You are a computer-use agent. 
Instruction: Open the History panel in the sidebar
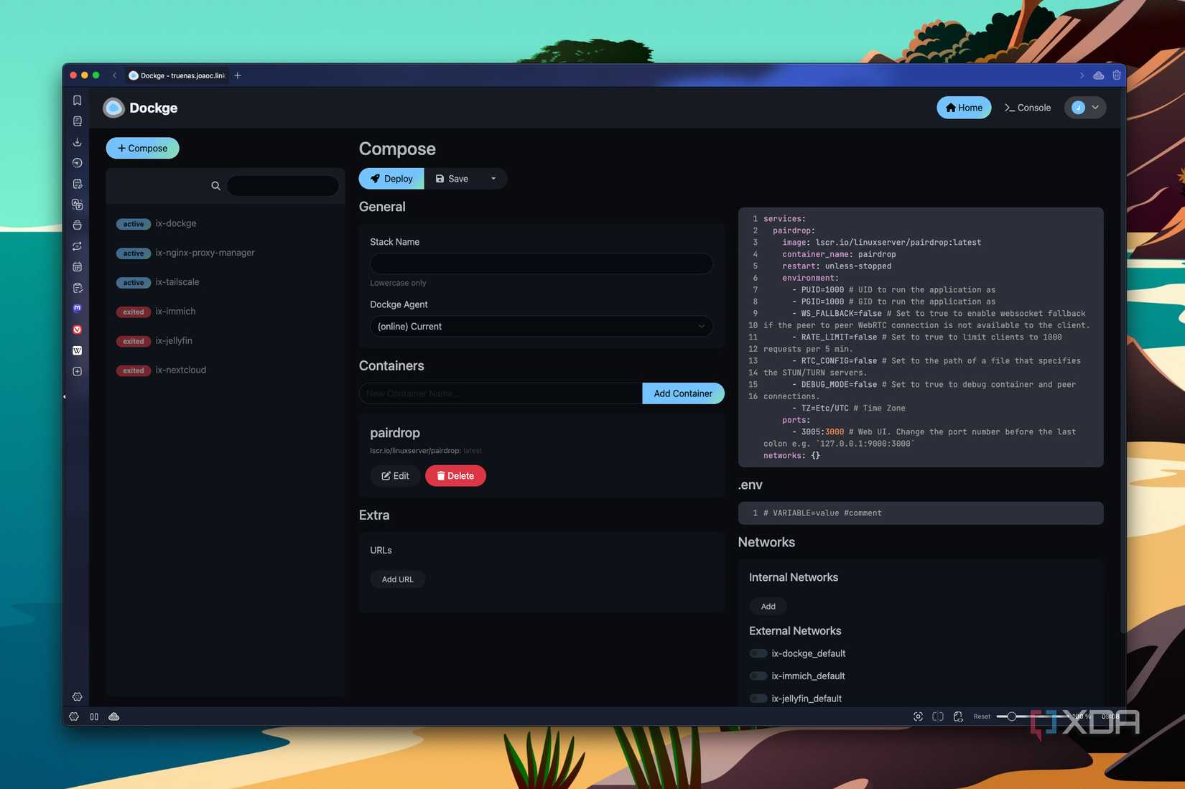(x=77, y=162)
